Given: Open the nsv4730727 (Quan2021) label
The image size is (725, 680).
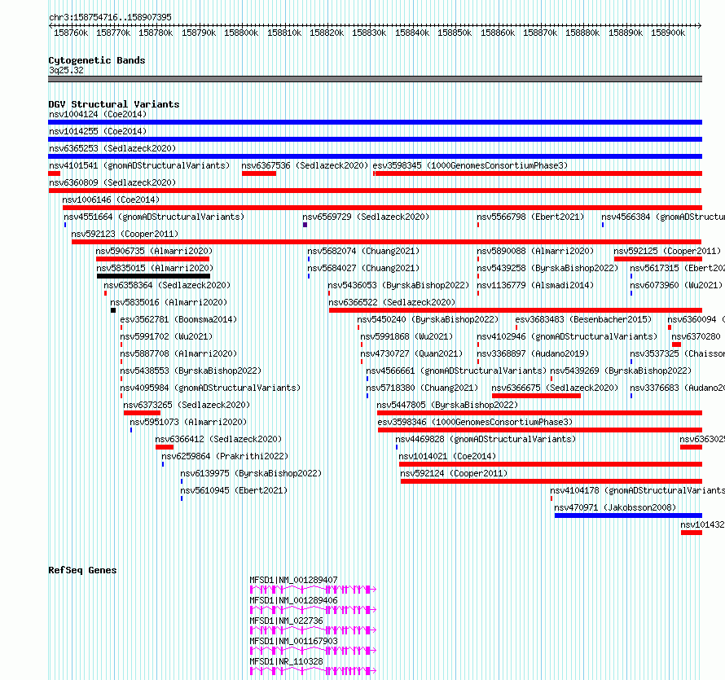Looking at the screenshot, I should [411, 353].
